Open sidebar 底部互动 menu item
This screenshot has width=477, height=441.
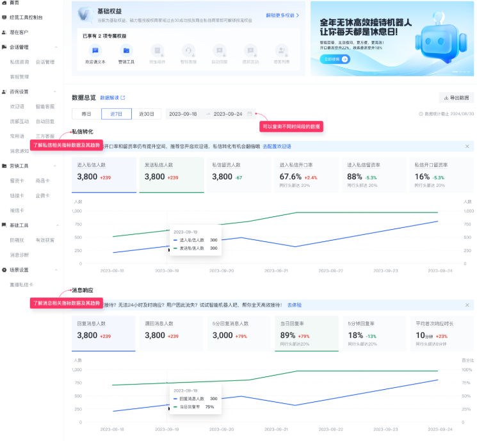[19, 122]
